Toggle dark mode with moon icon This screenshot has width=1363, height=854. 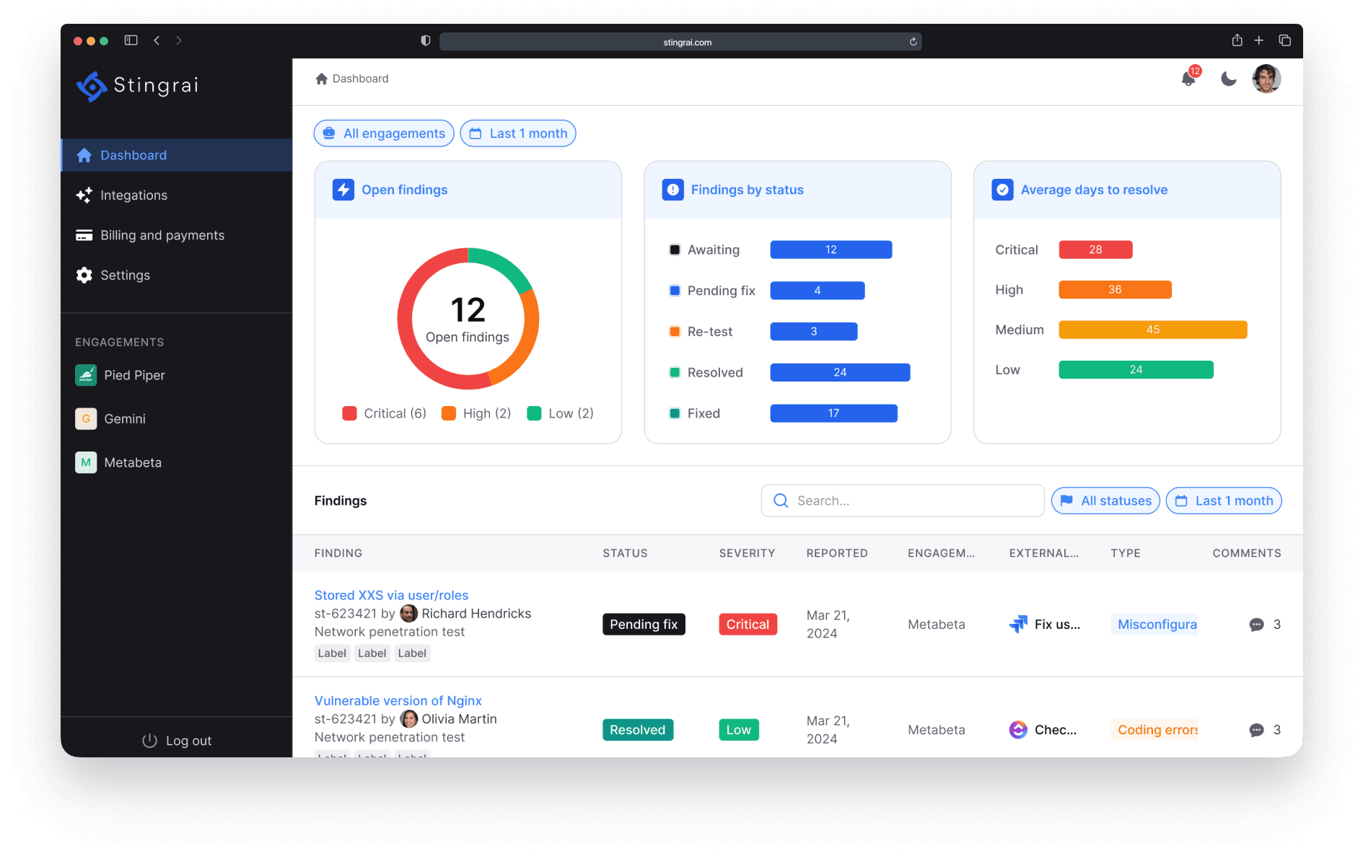(x=1228, y=79)
